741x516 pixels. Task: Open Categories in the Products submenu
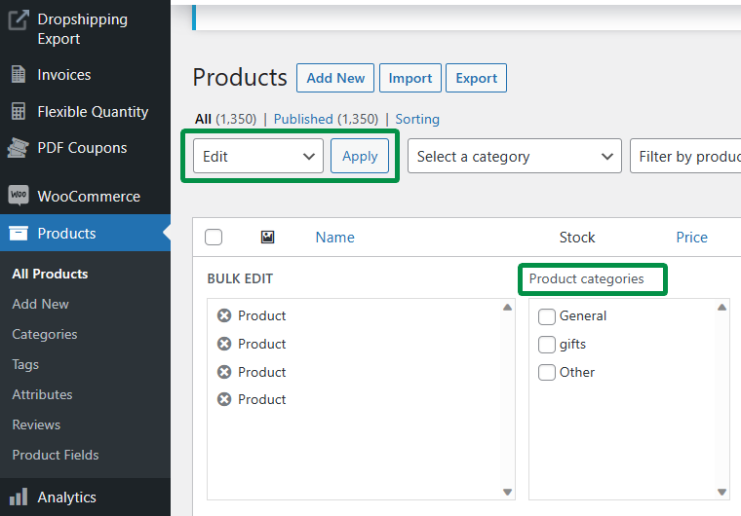point(45,334)
